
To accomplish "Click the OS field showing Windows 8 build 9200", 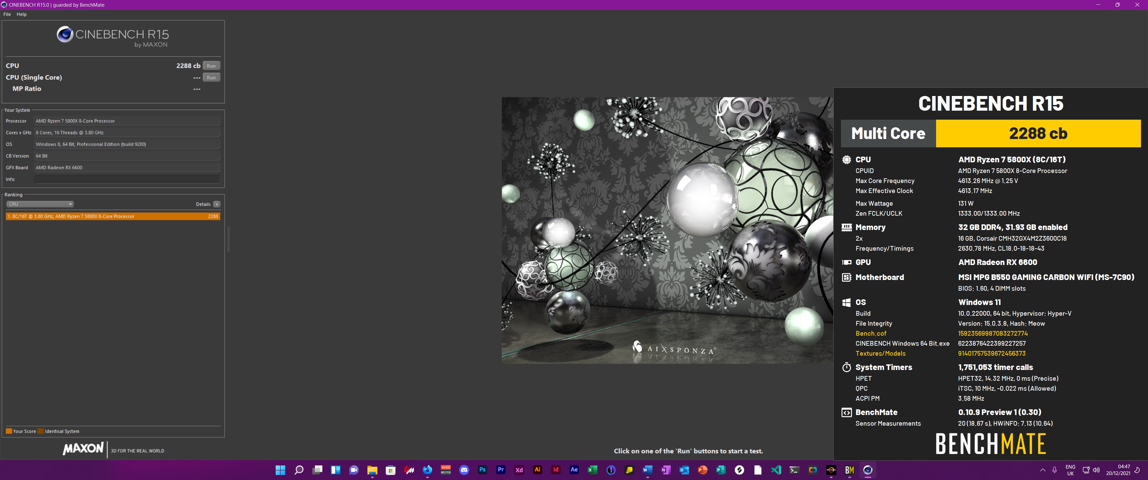I will tap(127, 144).
